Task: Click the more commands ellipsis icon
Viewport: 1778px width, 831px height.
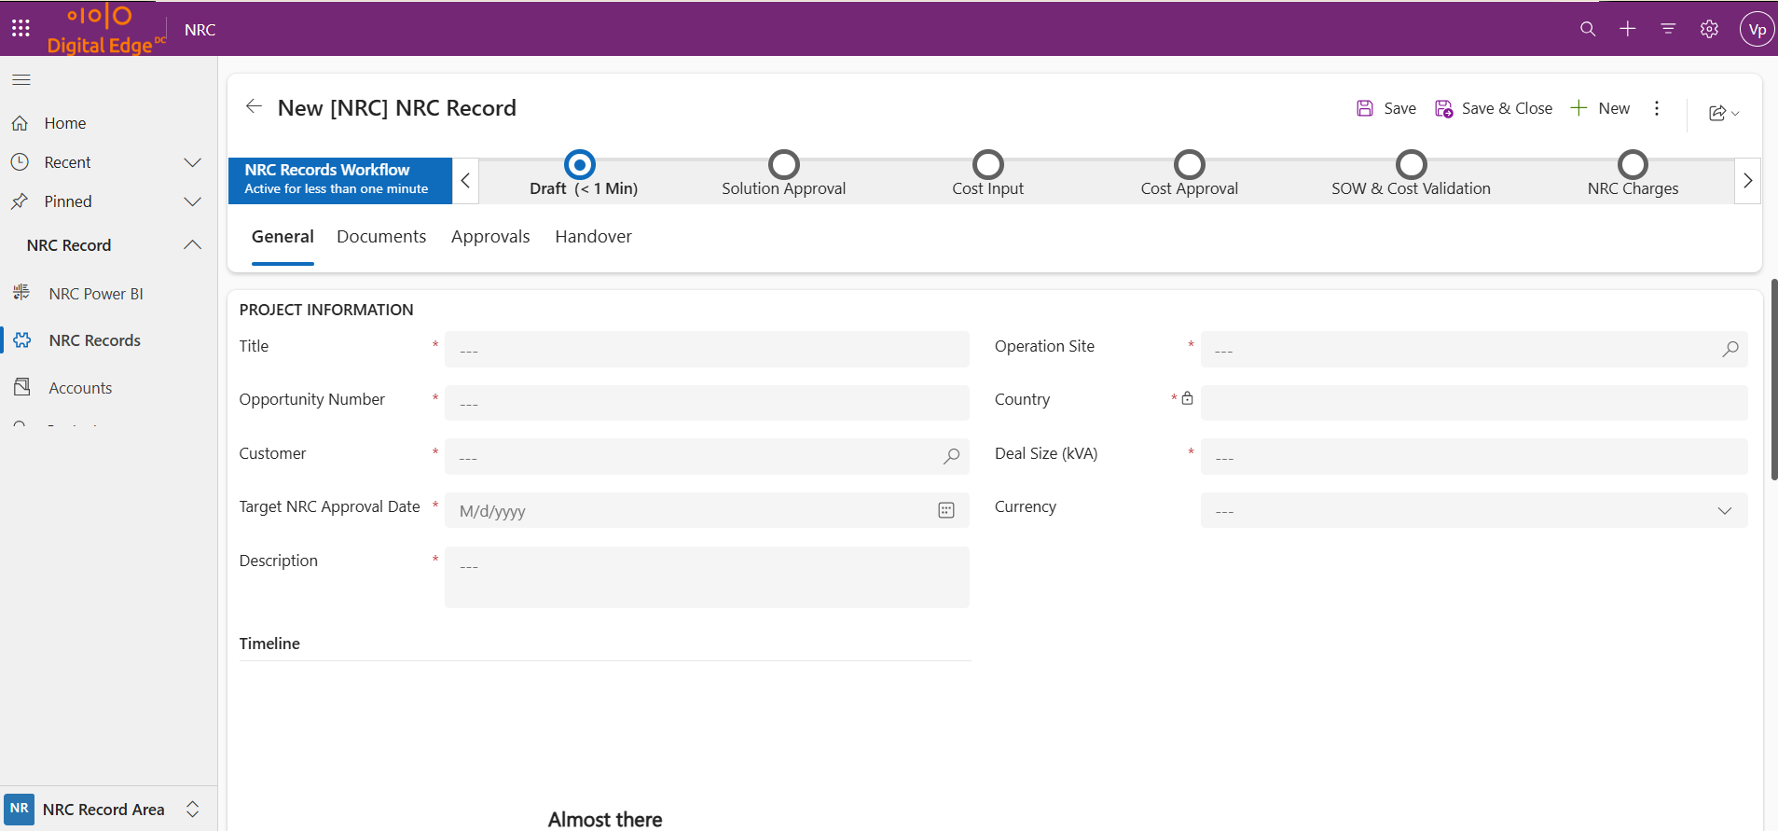Action: tap(1657, 108)
